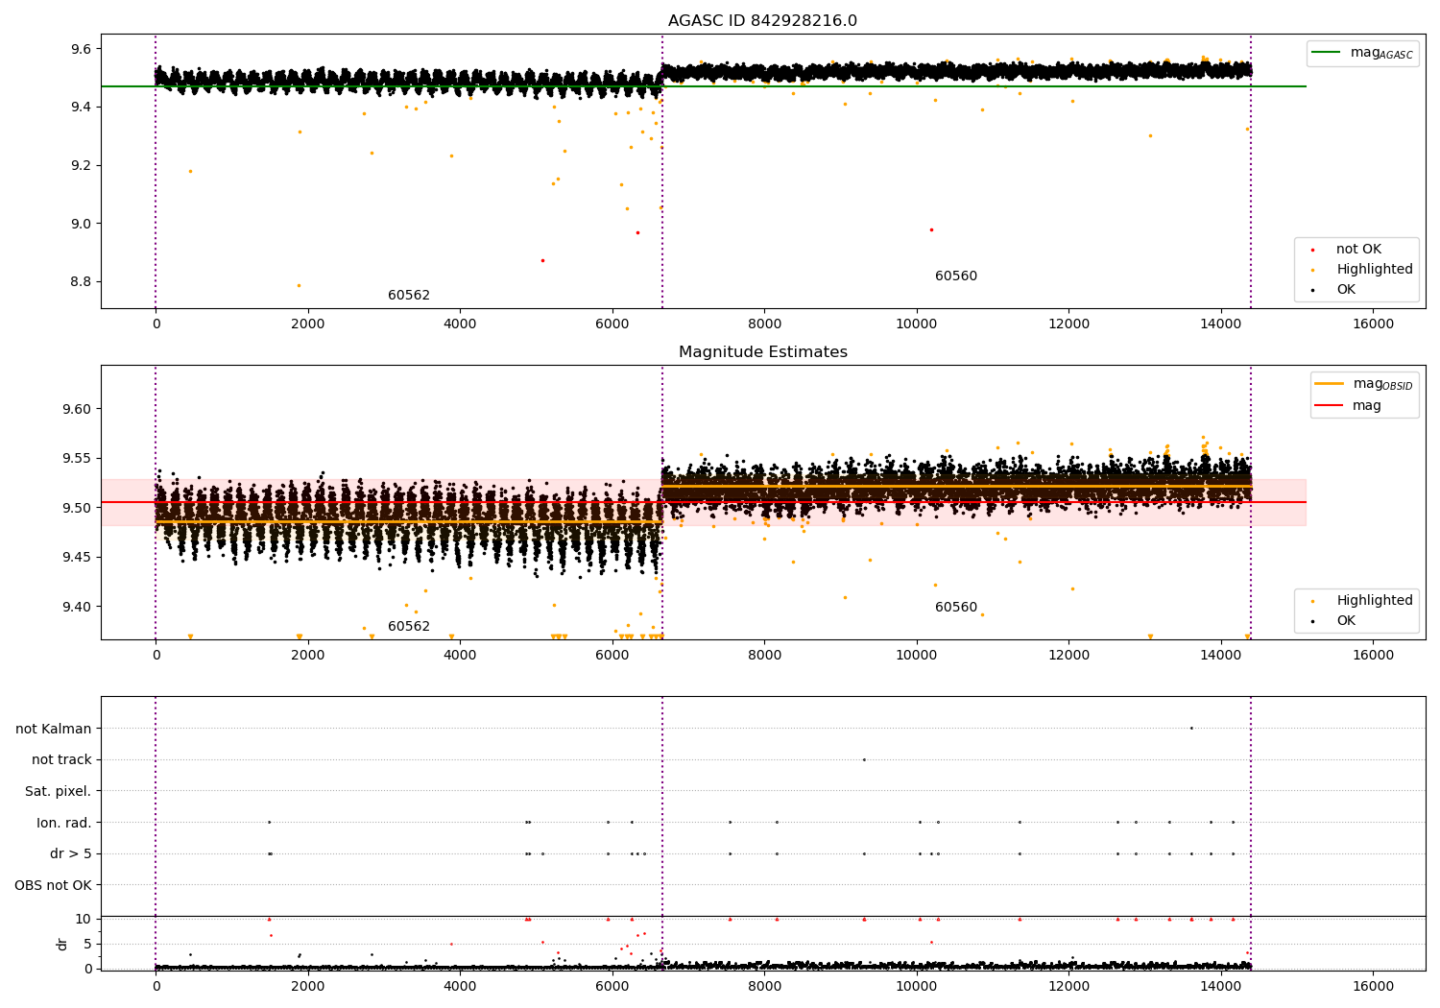Select the 60562 label in Magnitude Estimates plot
Image resolution: width=1440 pixels, height=1008 pixels.
[409, 627]
